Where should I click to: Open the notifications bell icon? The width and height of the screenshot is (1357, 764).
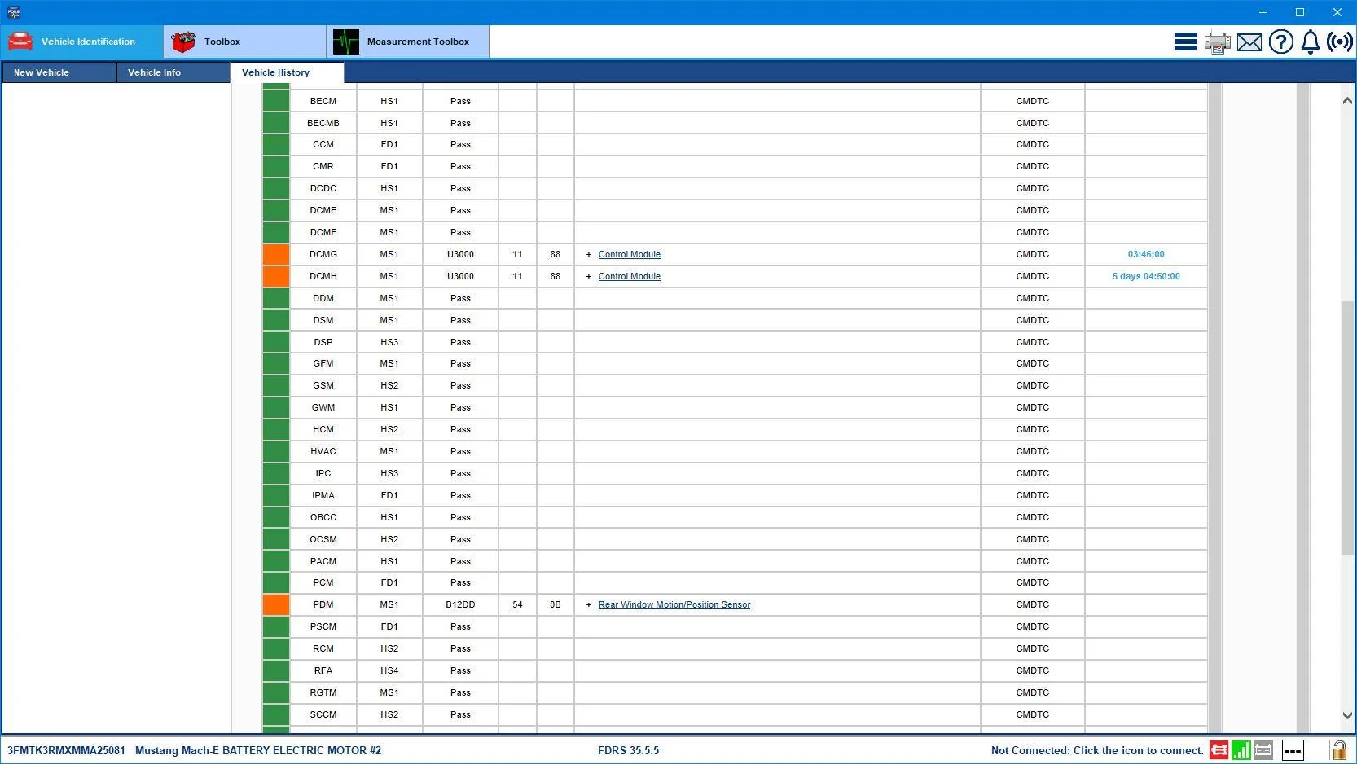(1311, 42)
